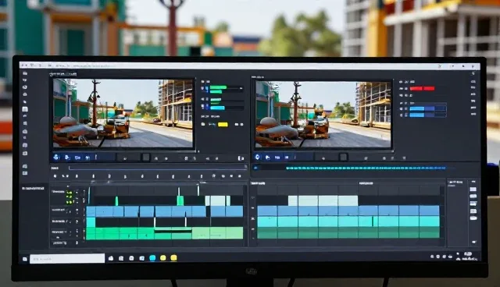Click the white icon ending left preview's toolbar
500x287 pixels.
[241, 158]
